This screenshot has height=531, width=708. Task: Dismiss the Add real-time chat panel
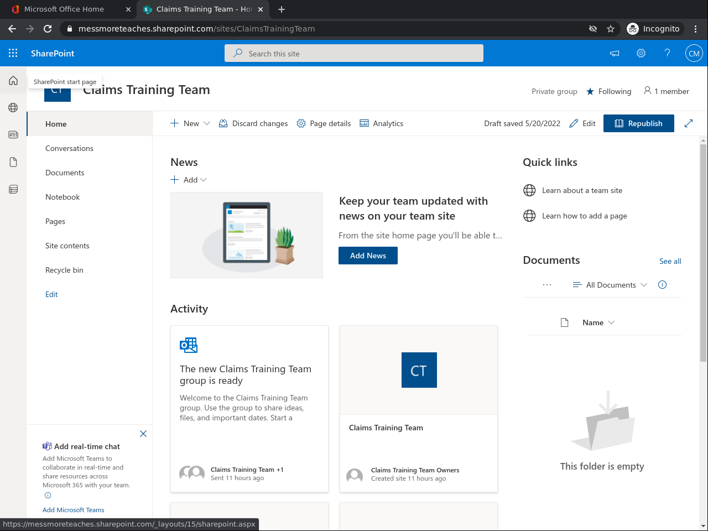[x=143, y=434]
